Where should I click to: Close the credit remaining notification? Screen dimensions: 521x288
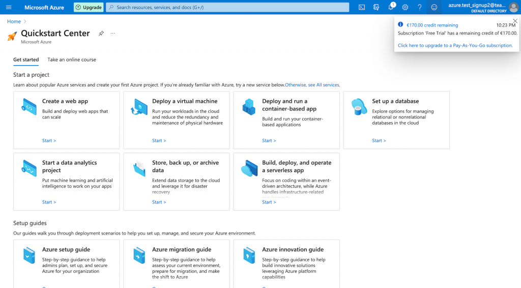click(515, 21)
